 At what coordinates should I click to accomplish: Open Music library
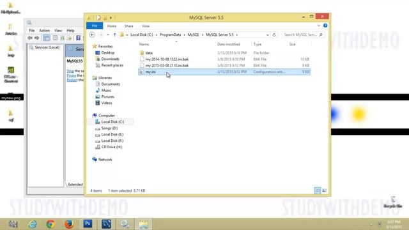click(106, 90)
